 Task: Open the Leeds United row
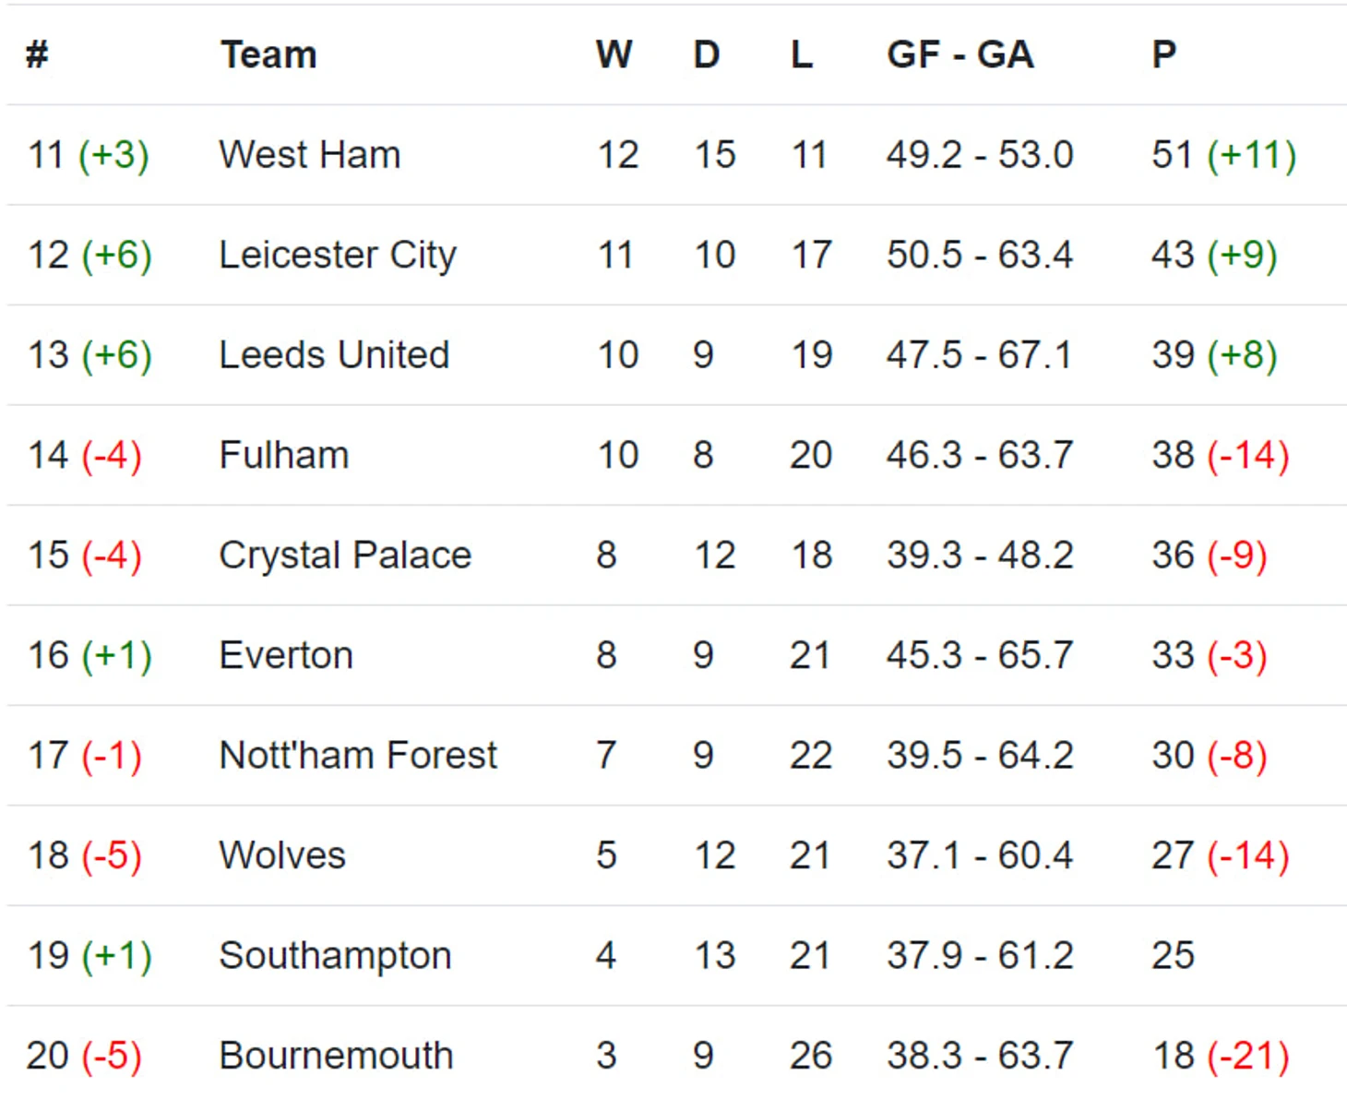pos(676,355)
